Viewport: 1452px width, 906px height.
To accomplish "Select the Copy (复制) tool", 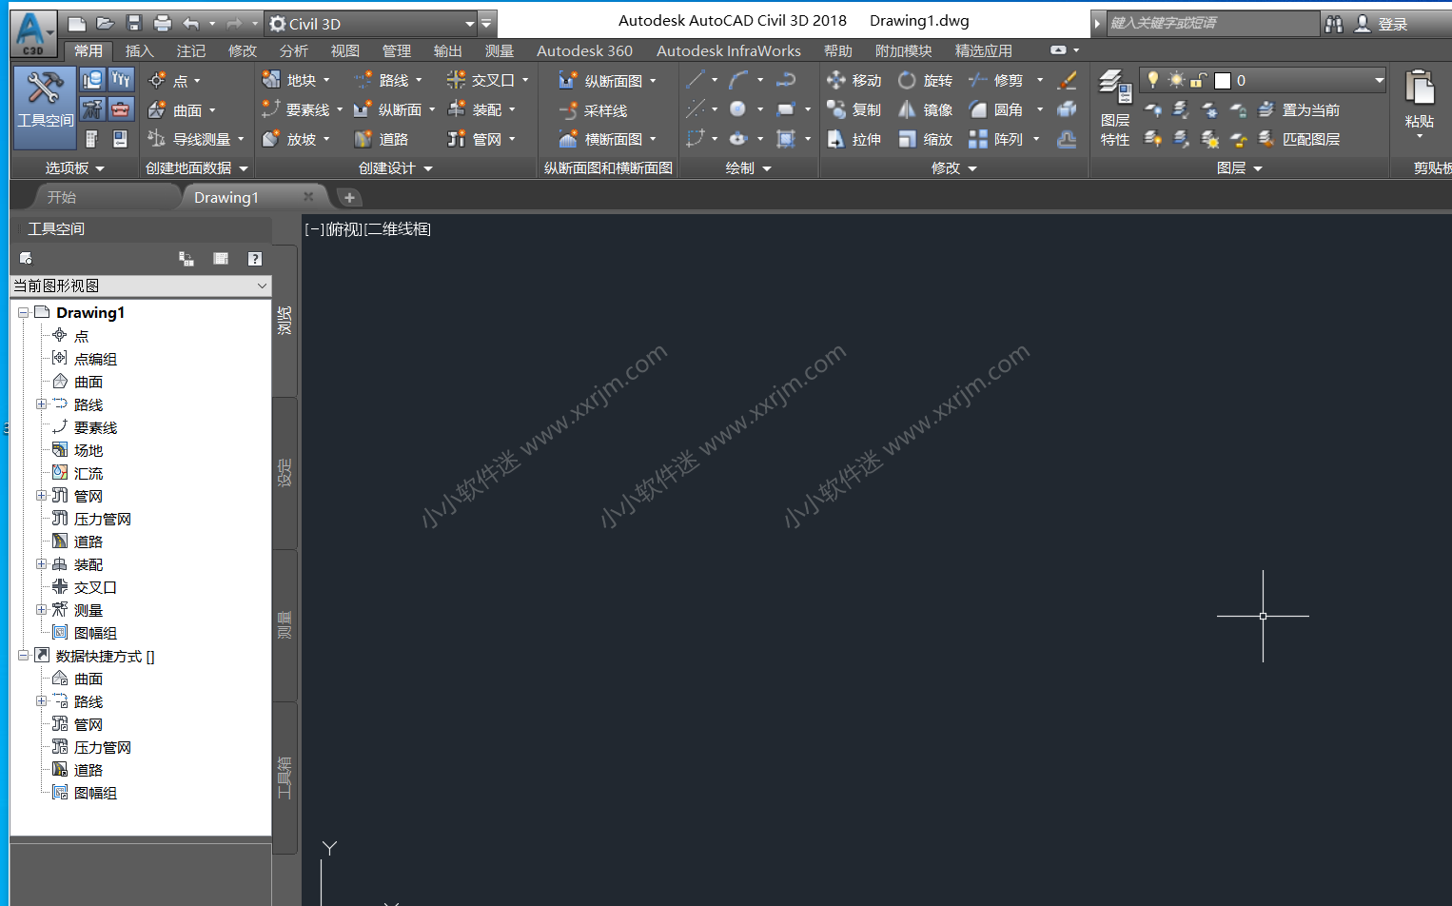I will point(854,109).
